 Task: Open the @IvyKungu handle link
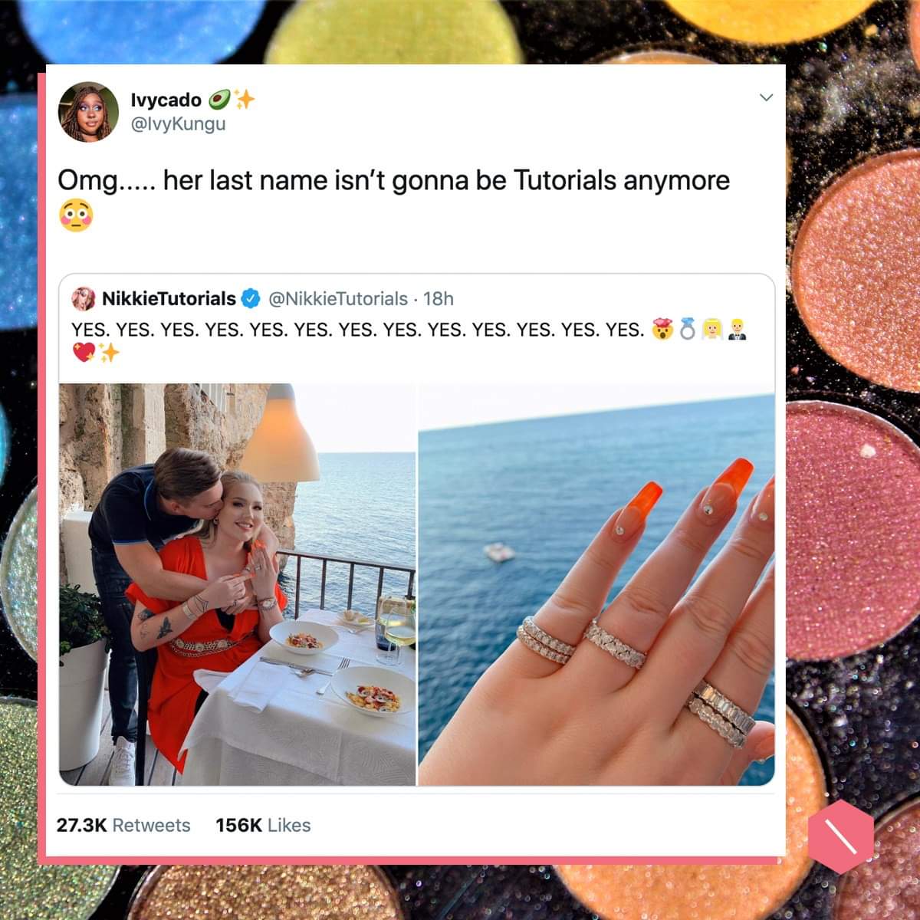pos(179,123)
